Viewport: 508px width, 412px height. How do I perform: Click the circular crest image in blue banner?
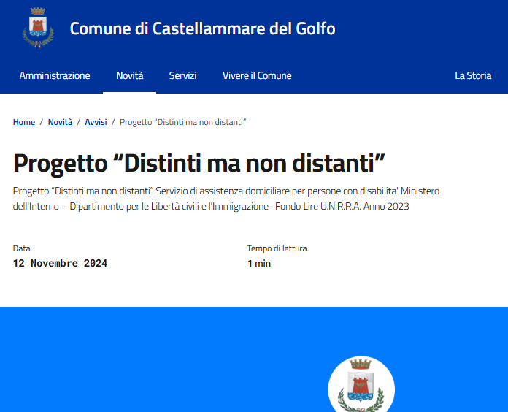(361, 384)
